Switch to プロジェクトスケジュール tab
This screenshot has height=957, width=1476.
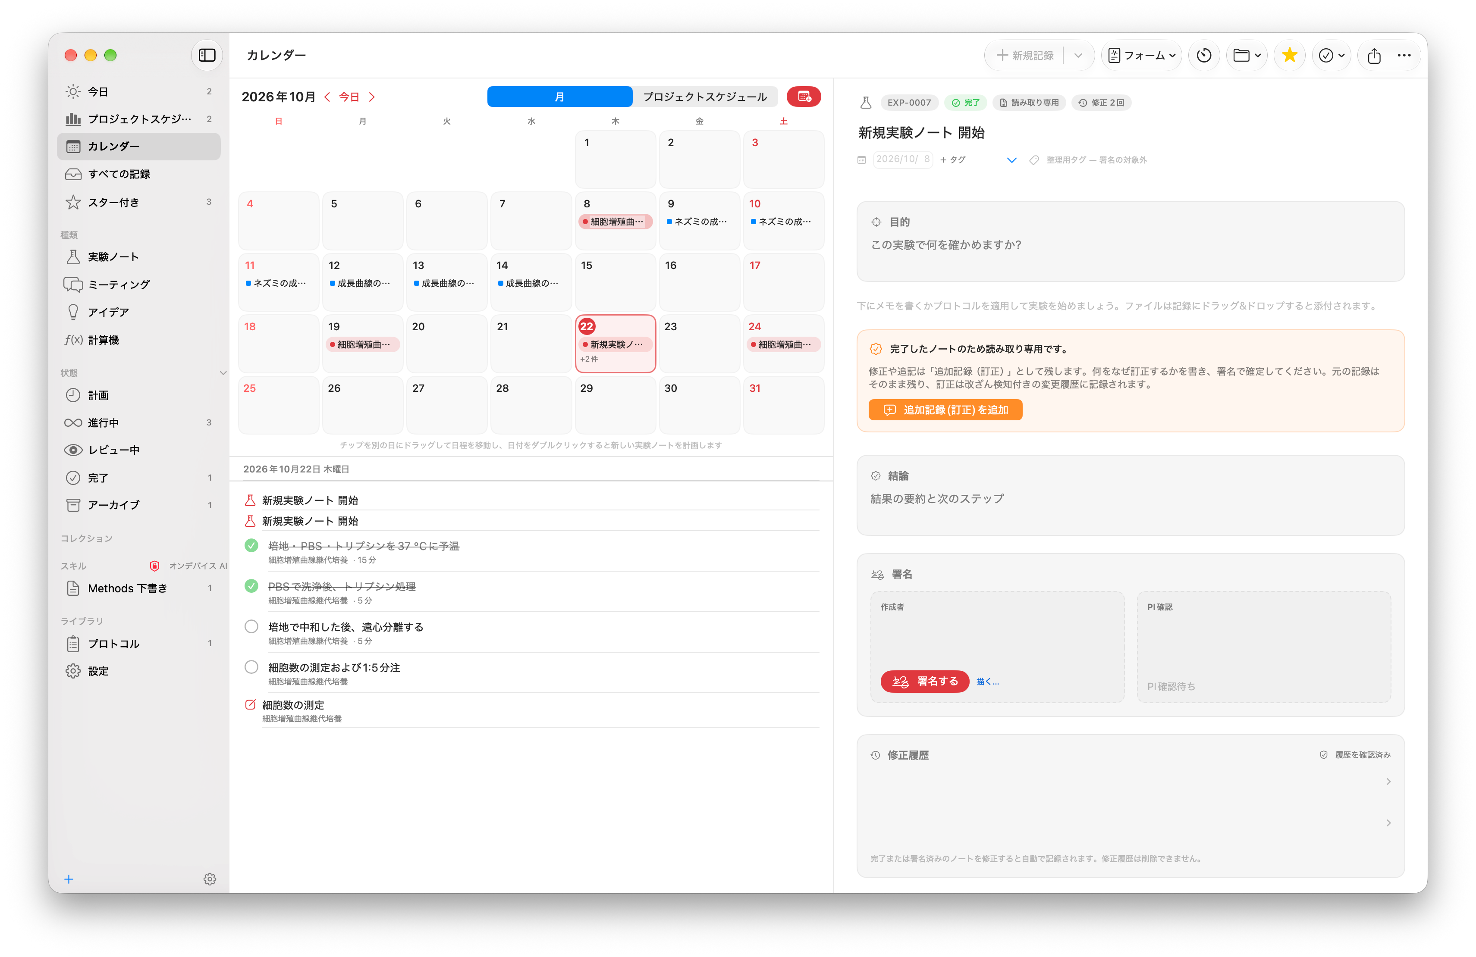704,97
